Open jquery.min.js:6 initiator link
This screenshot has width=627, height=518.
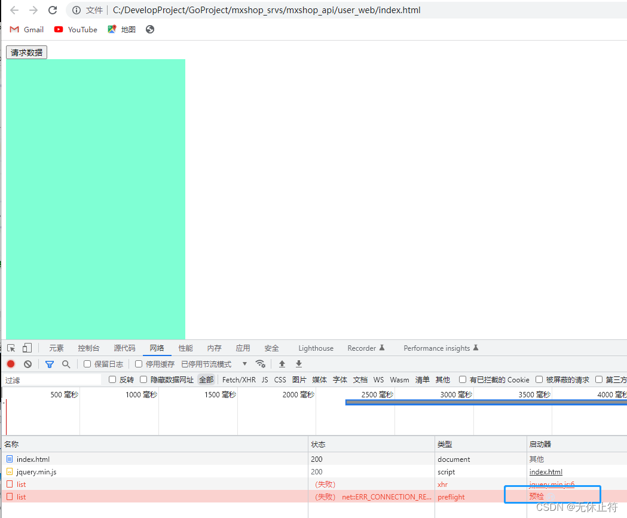pyautogui.click(x=552, y=484)
